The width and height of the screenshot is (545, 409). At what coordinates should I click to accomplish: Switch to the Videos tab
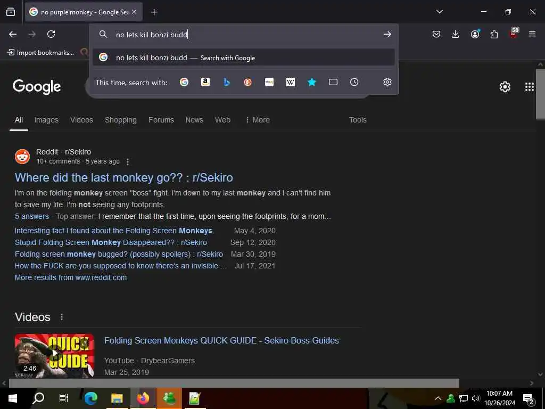(x=81, y=120)
